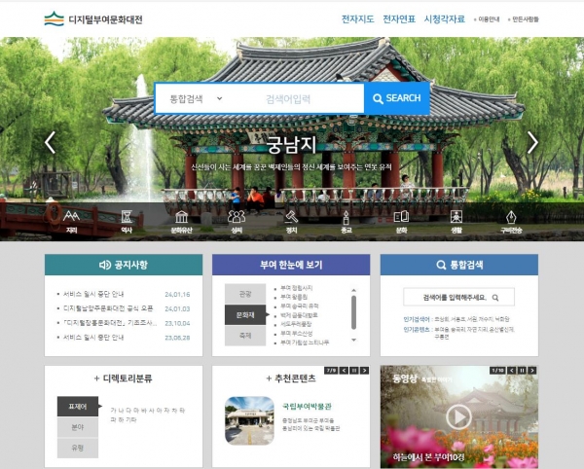The height and width of the screenshot is (469, 584).
Task: Open the 성씨 (family names) people icon
Action: (237, 219)
